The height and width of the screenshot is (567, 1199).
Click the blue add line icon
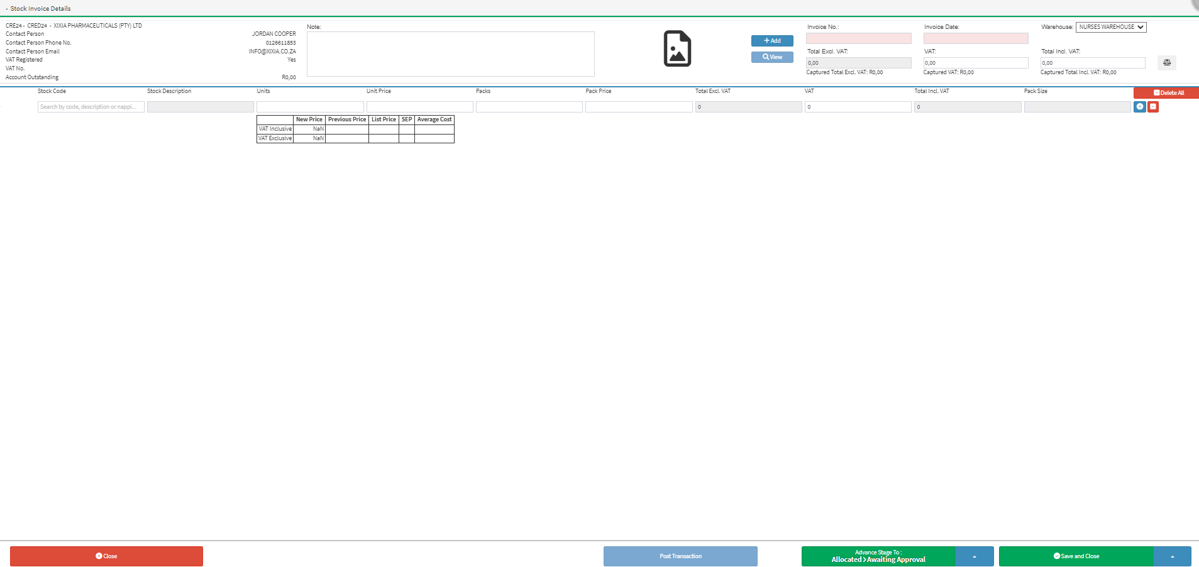tap(1140, 107)
